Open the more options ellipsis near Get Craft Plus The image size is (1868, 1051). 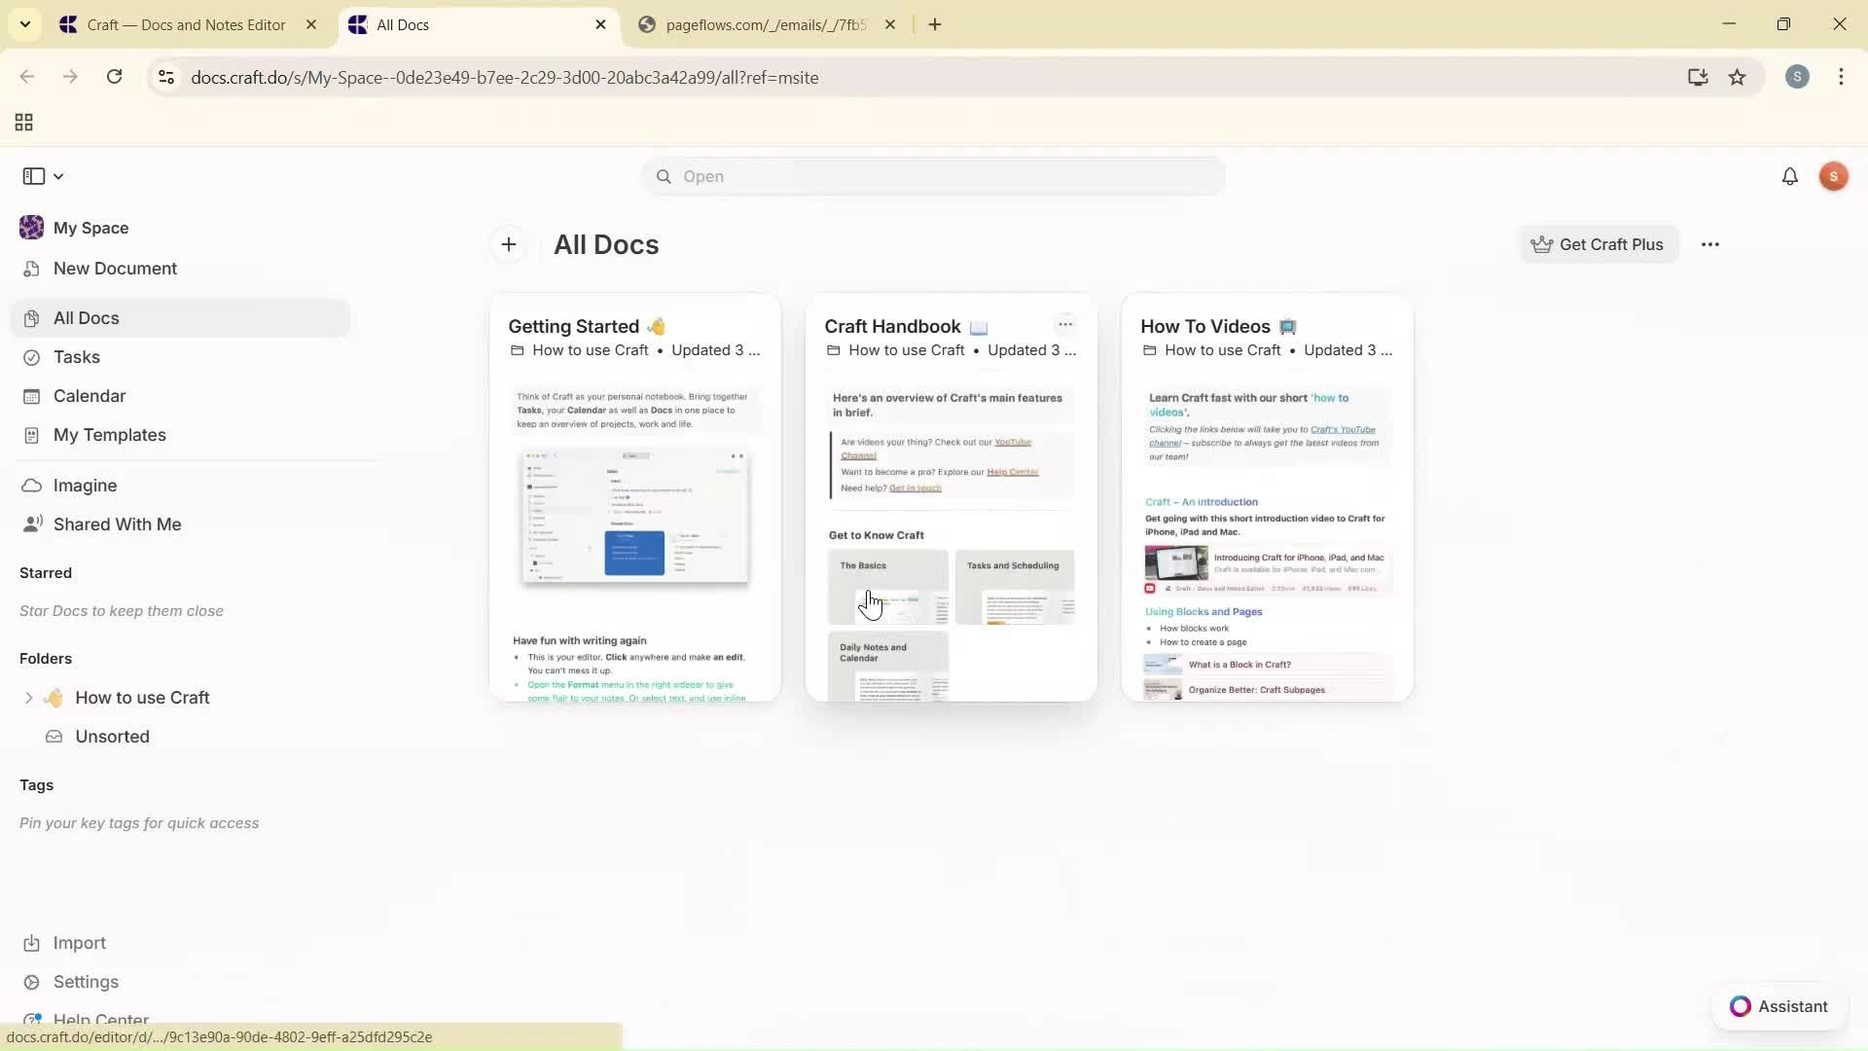[x=1711, y=244]
